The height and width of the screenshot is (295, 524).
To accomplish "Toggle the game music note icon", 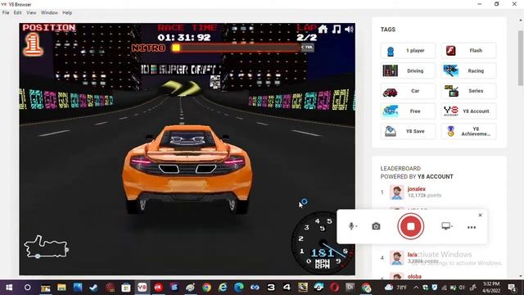I will (337, 29).
